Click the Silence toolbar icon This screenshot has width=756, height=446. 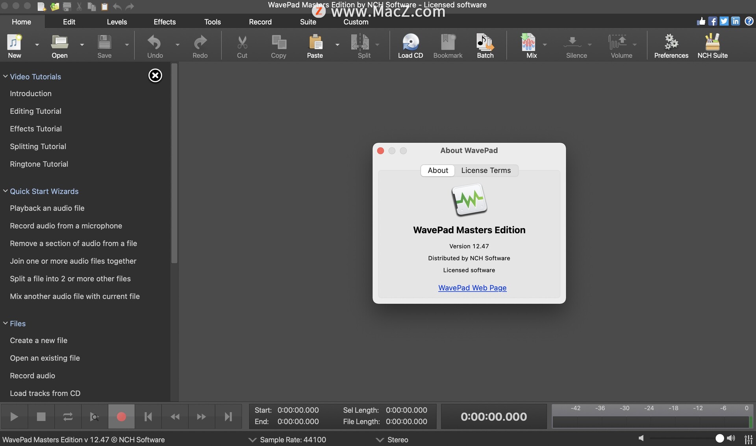point(573,42)
